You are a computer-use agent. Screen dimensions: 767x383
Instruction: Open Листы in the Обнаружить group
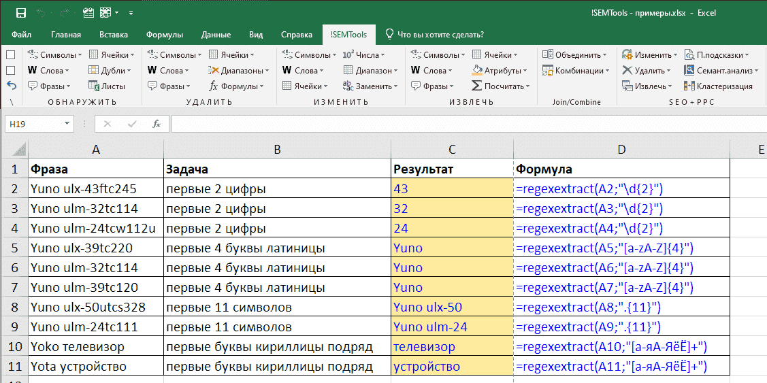107,86
